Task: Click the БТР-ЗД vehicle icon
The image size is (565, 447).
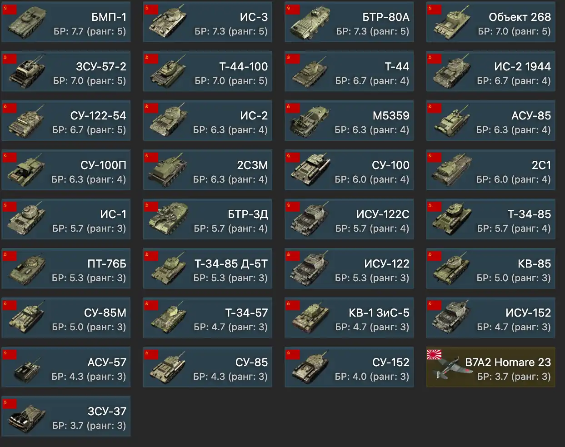Action: point(168,220)
